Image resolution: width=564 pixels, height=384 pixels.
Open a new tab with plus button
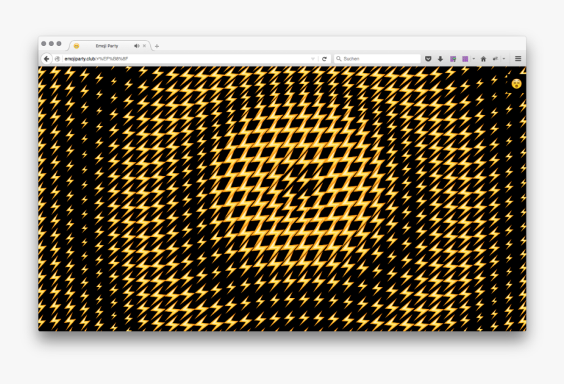157,46
